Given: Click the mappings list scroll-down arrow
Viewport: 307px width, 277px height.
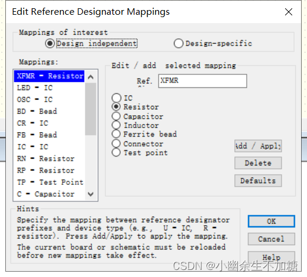Looking at the screenshot, I should [x=91, y=194].
